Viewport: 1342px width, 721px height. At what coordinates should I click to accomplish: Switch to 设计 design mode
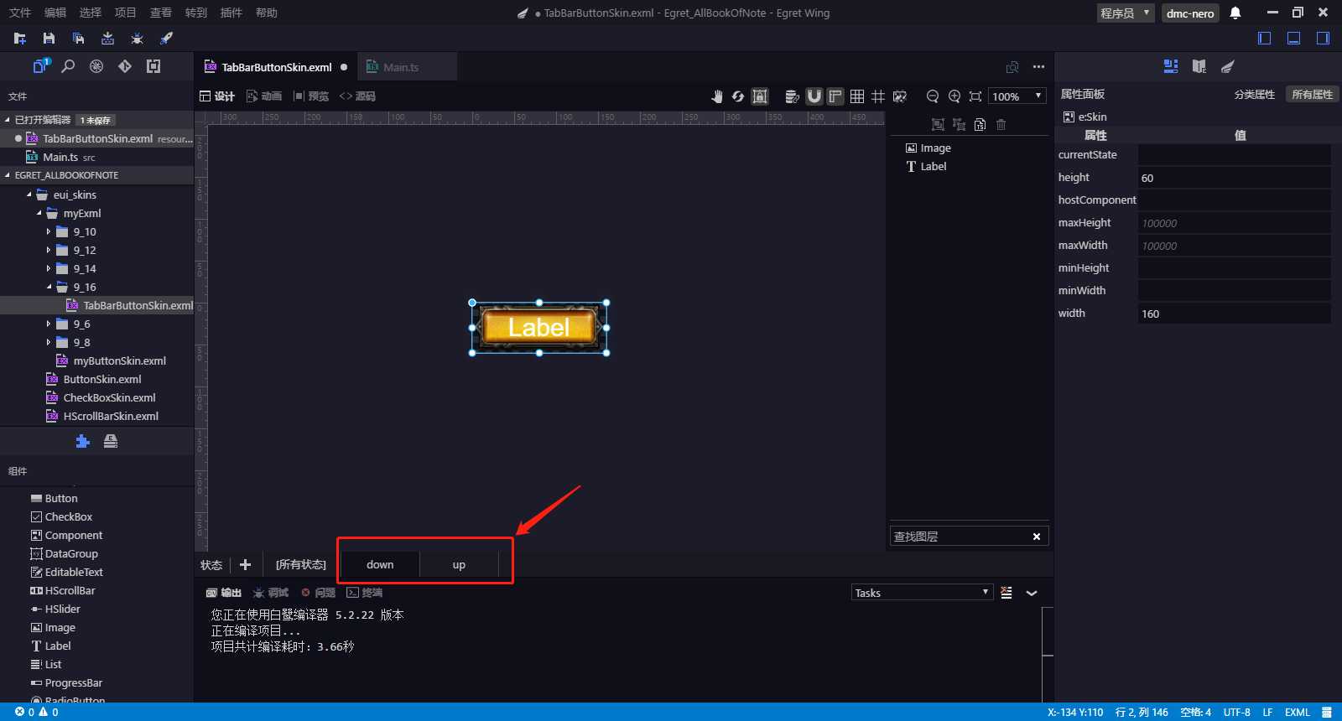click(217, 96)
